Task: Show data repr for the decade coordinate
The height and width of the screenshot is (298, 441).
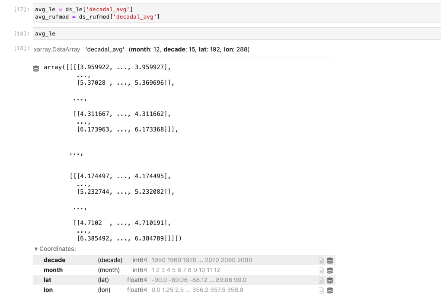Action: point(330,260)
